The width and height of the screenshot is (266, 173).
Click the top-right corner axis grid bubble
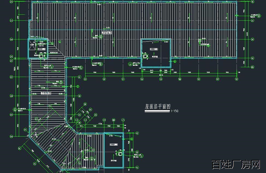pos(252,2)
